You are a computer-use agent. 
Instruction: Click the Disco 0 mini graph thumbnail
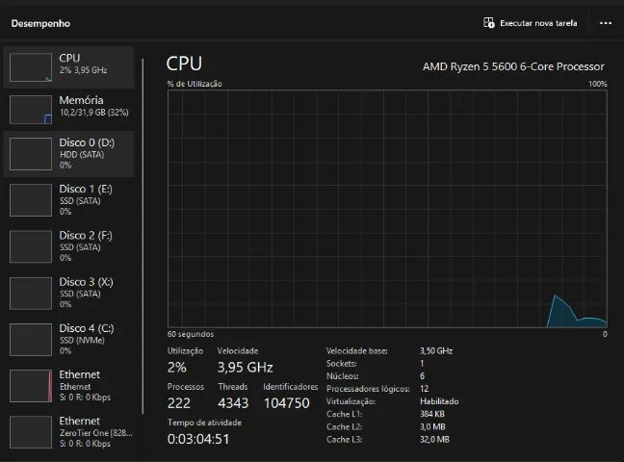pos(31,154)
